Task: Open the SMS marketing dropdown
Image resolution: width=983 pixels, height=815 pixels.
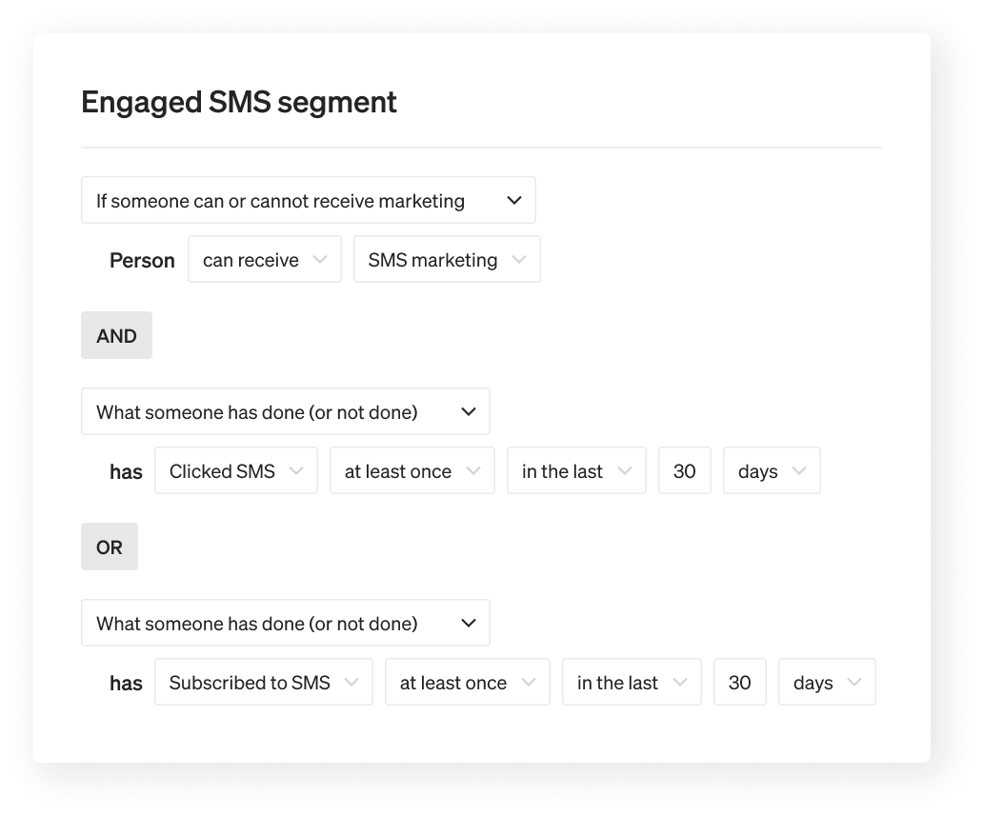Action: click(447, 259)
